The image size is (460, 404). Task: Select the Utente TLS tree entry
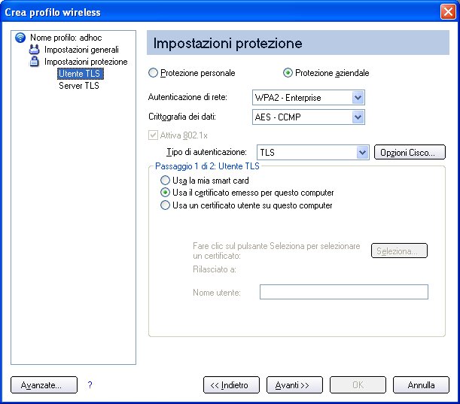coord(81,74)
